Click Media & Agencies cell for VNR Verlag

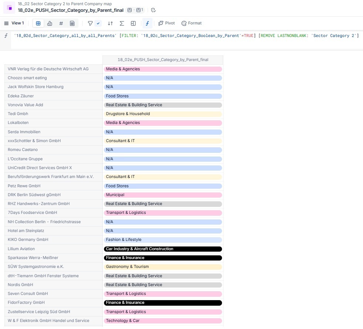point(163,69)
